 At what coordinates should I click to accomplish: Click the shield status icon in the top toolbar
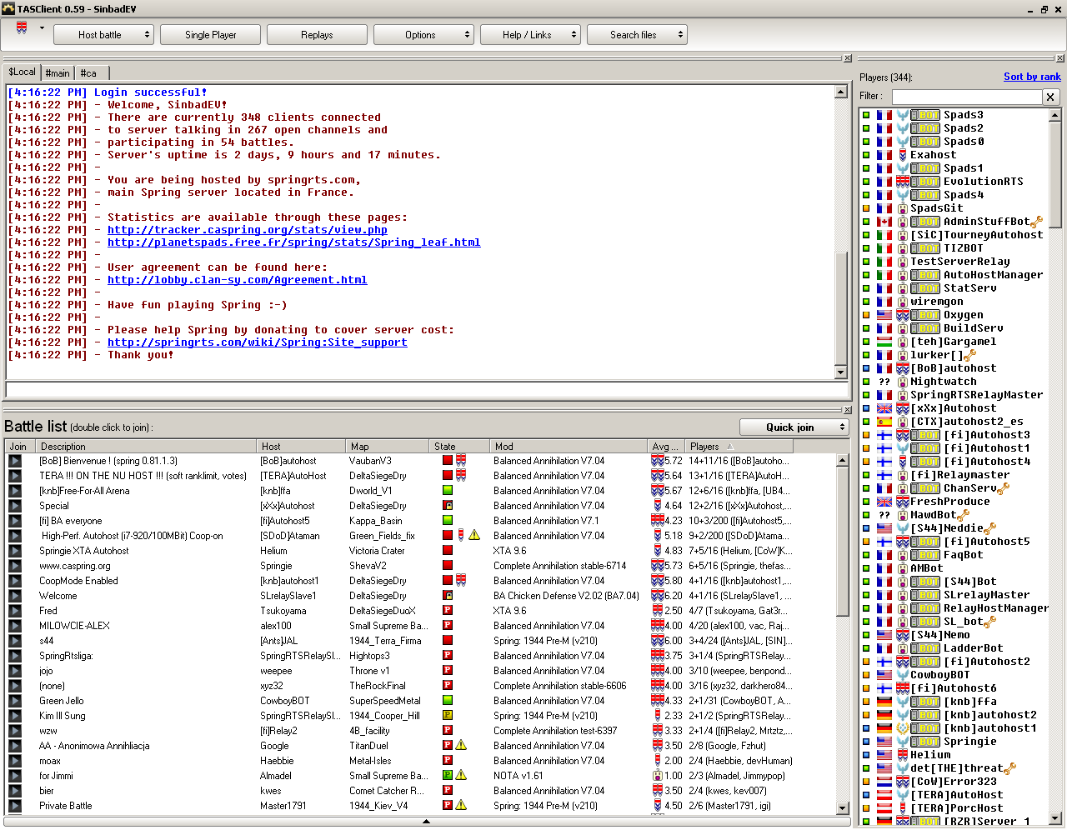click(x=22, y=28)
